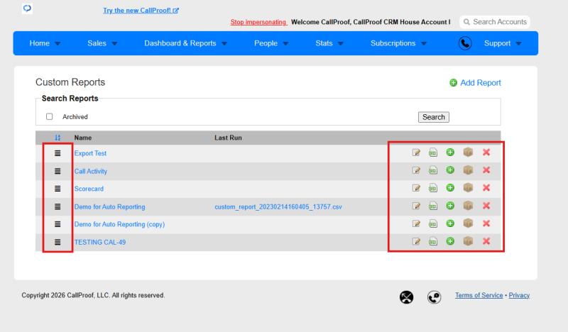Image resolution: width=568 pixels, height=332 pixels.
Task: Click green plus icon in Export Test row
Action: (450, 152)
